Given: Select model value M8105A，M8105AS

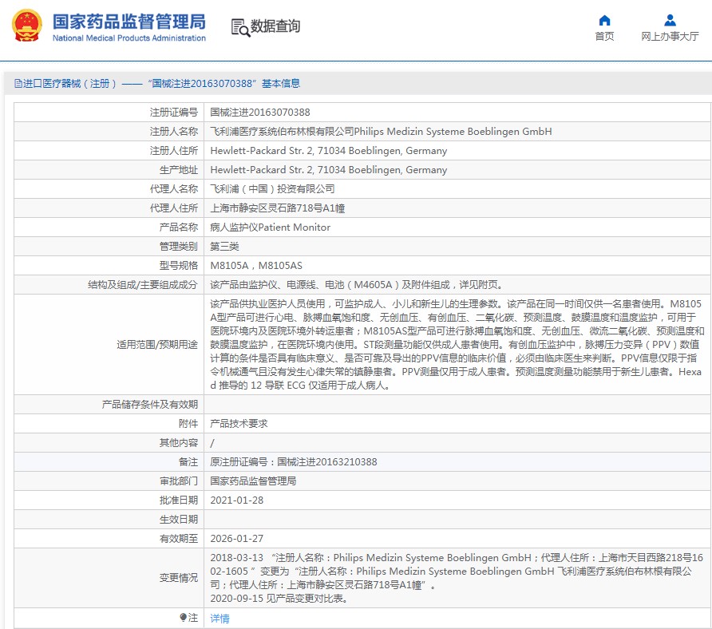Looking at the screenshot, I should [x=255, y=265].
